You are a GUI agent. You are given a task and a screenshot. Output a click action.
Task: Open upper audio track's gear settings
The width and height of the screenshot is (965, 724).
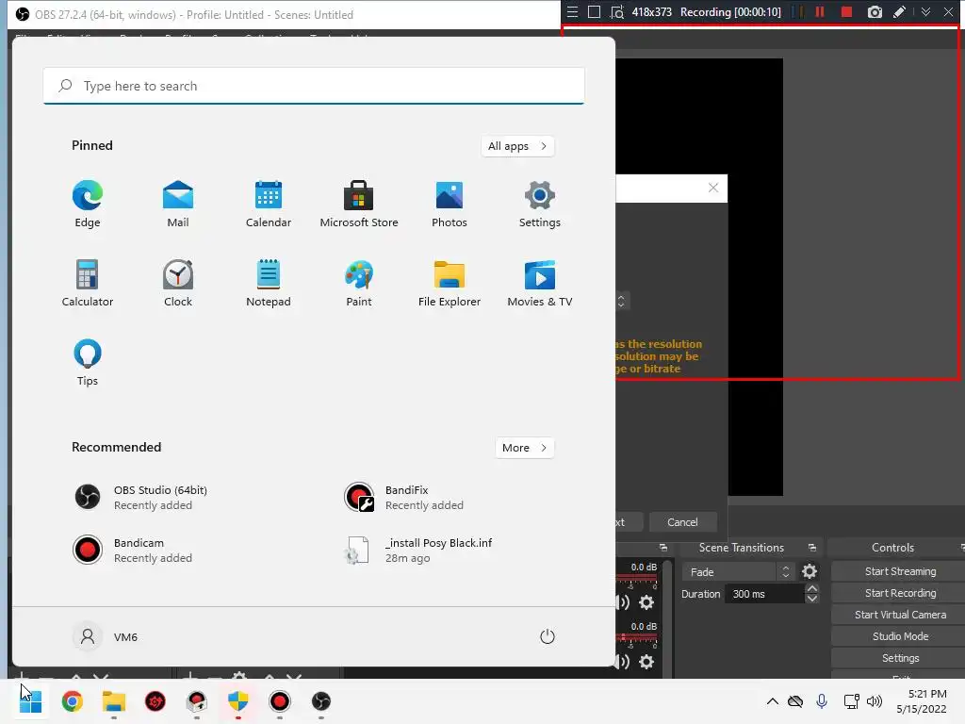pyautogui.click(x=646, y=602)
